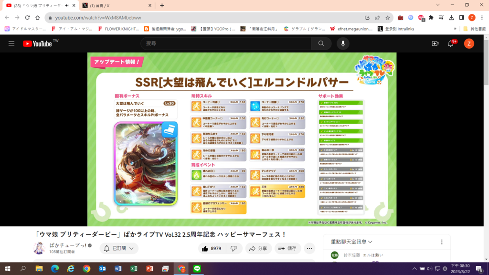Image resolution: width=489 pixels, height=275 pixels.
Task: Open the efnet.megaunion bookmark
Action: tap(351, 29)
